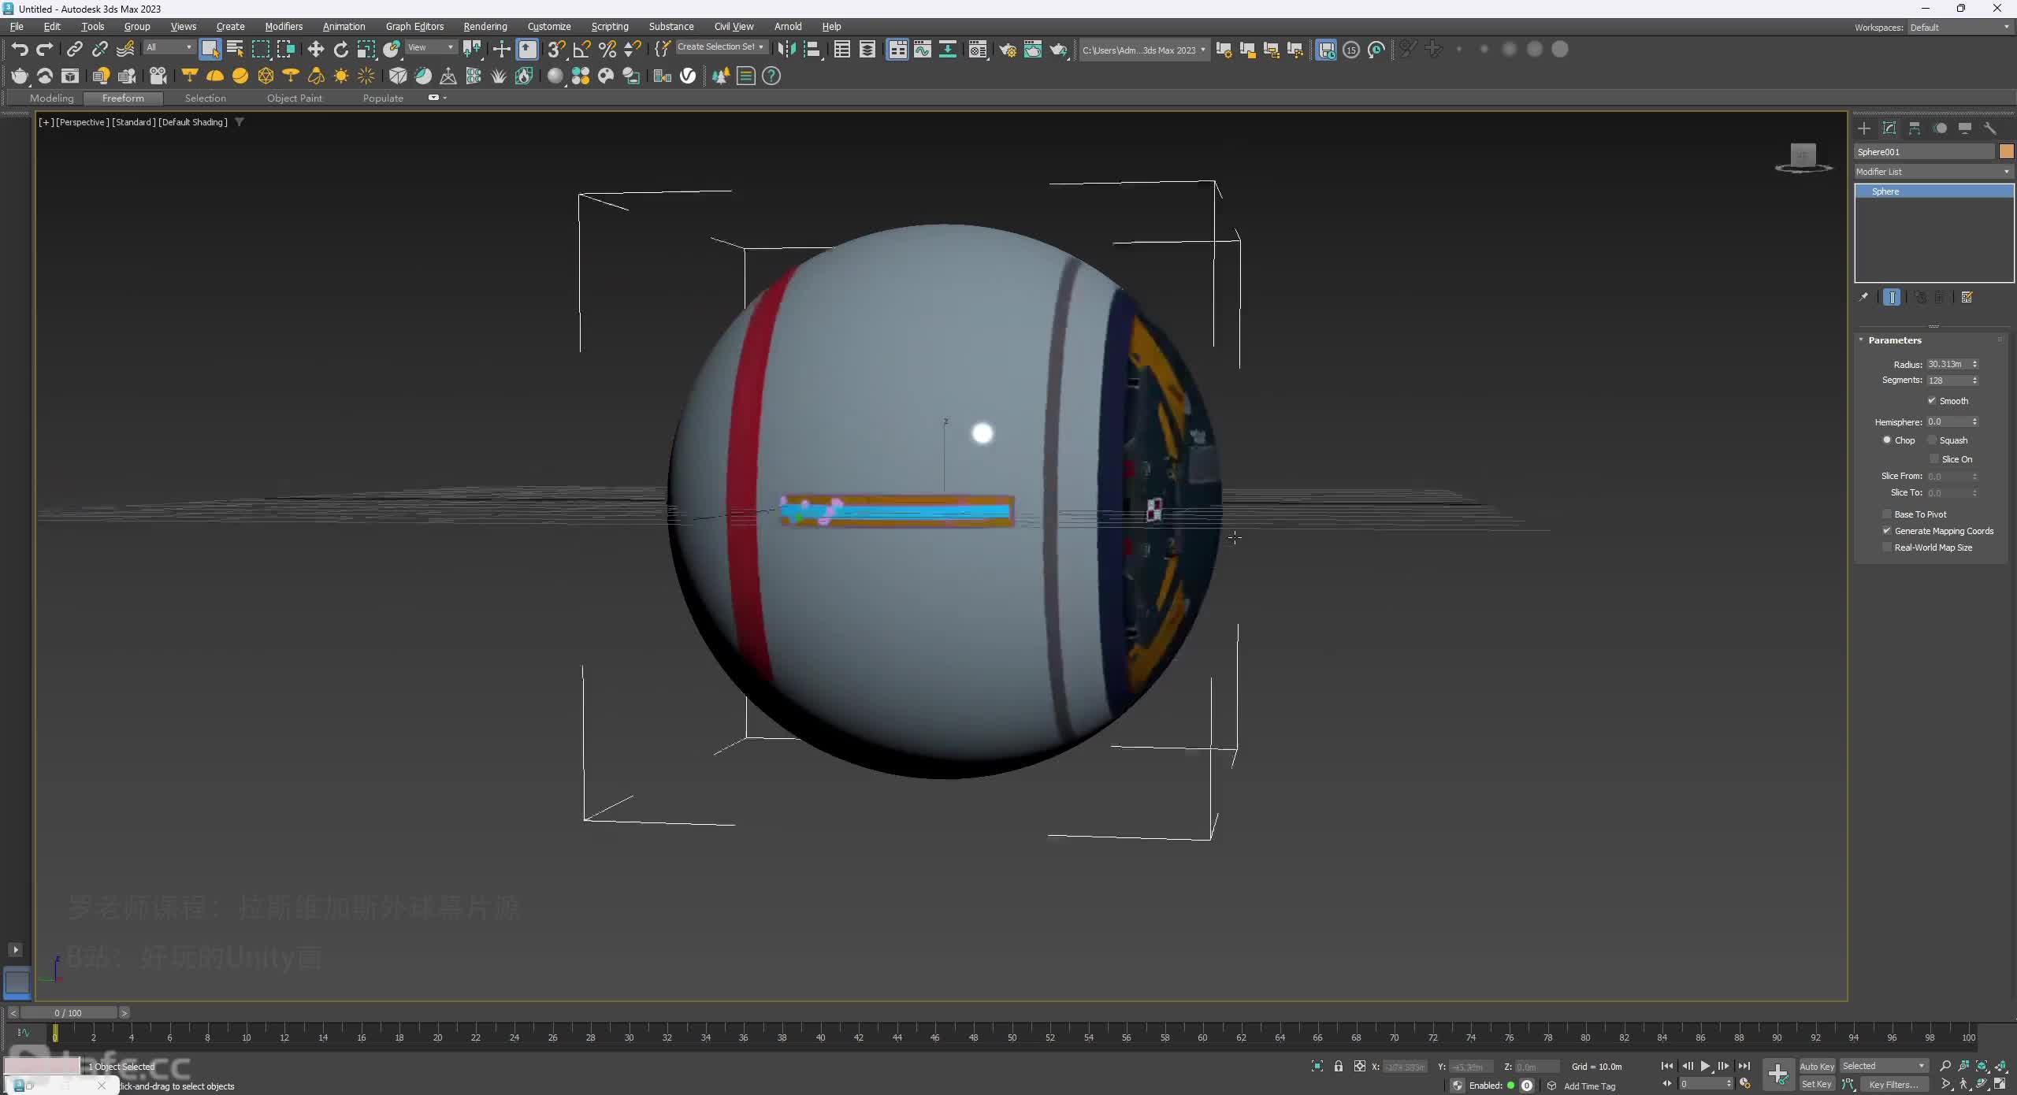Open the Modify command panel tab
The width and height of the screenshot is (2017, 1095).
coord(1889,128)
